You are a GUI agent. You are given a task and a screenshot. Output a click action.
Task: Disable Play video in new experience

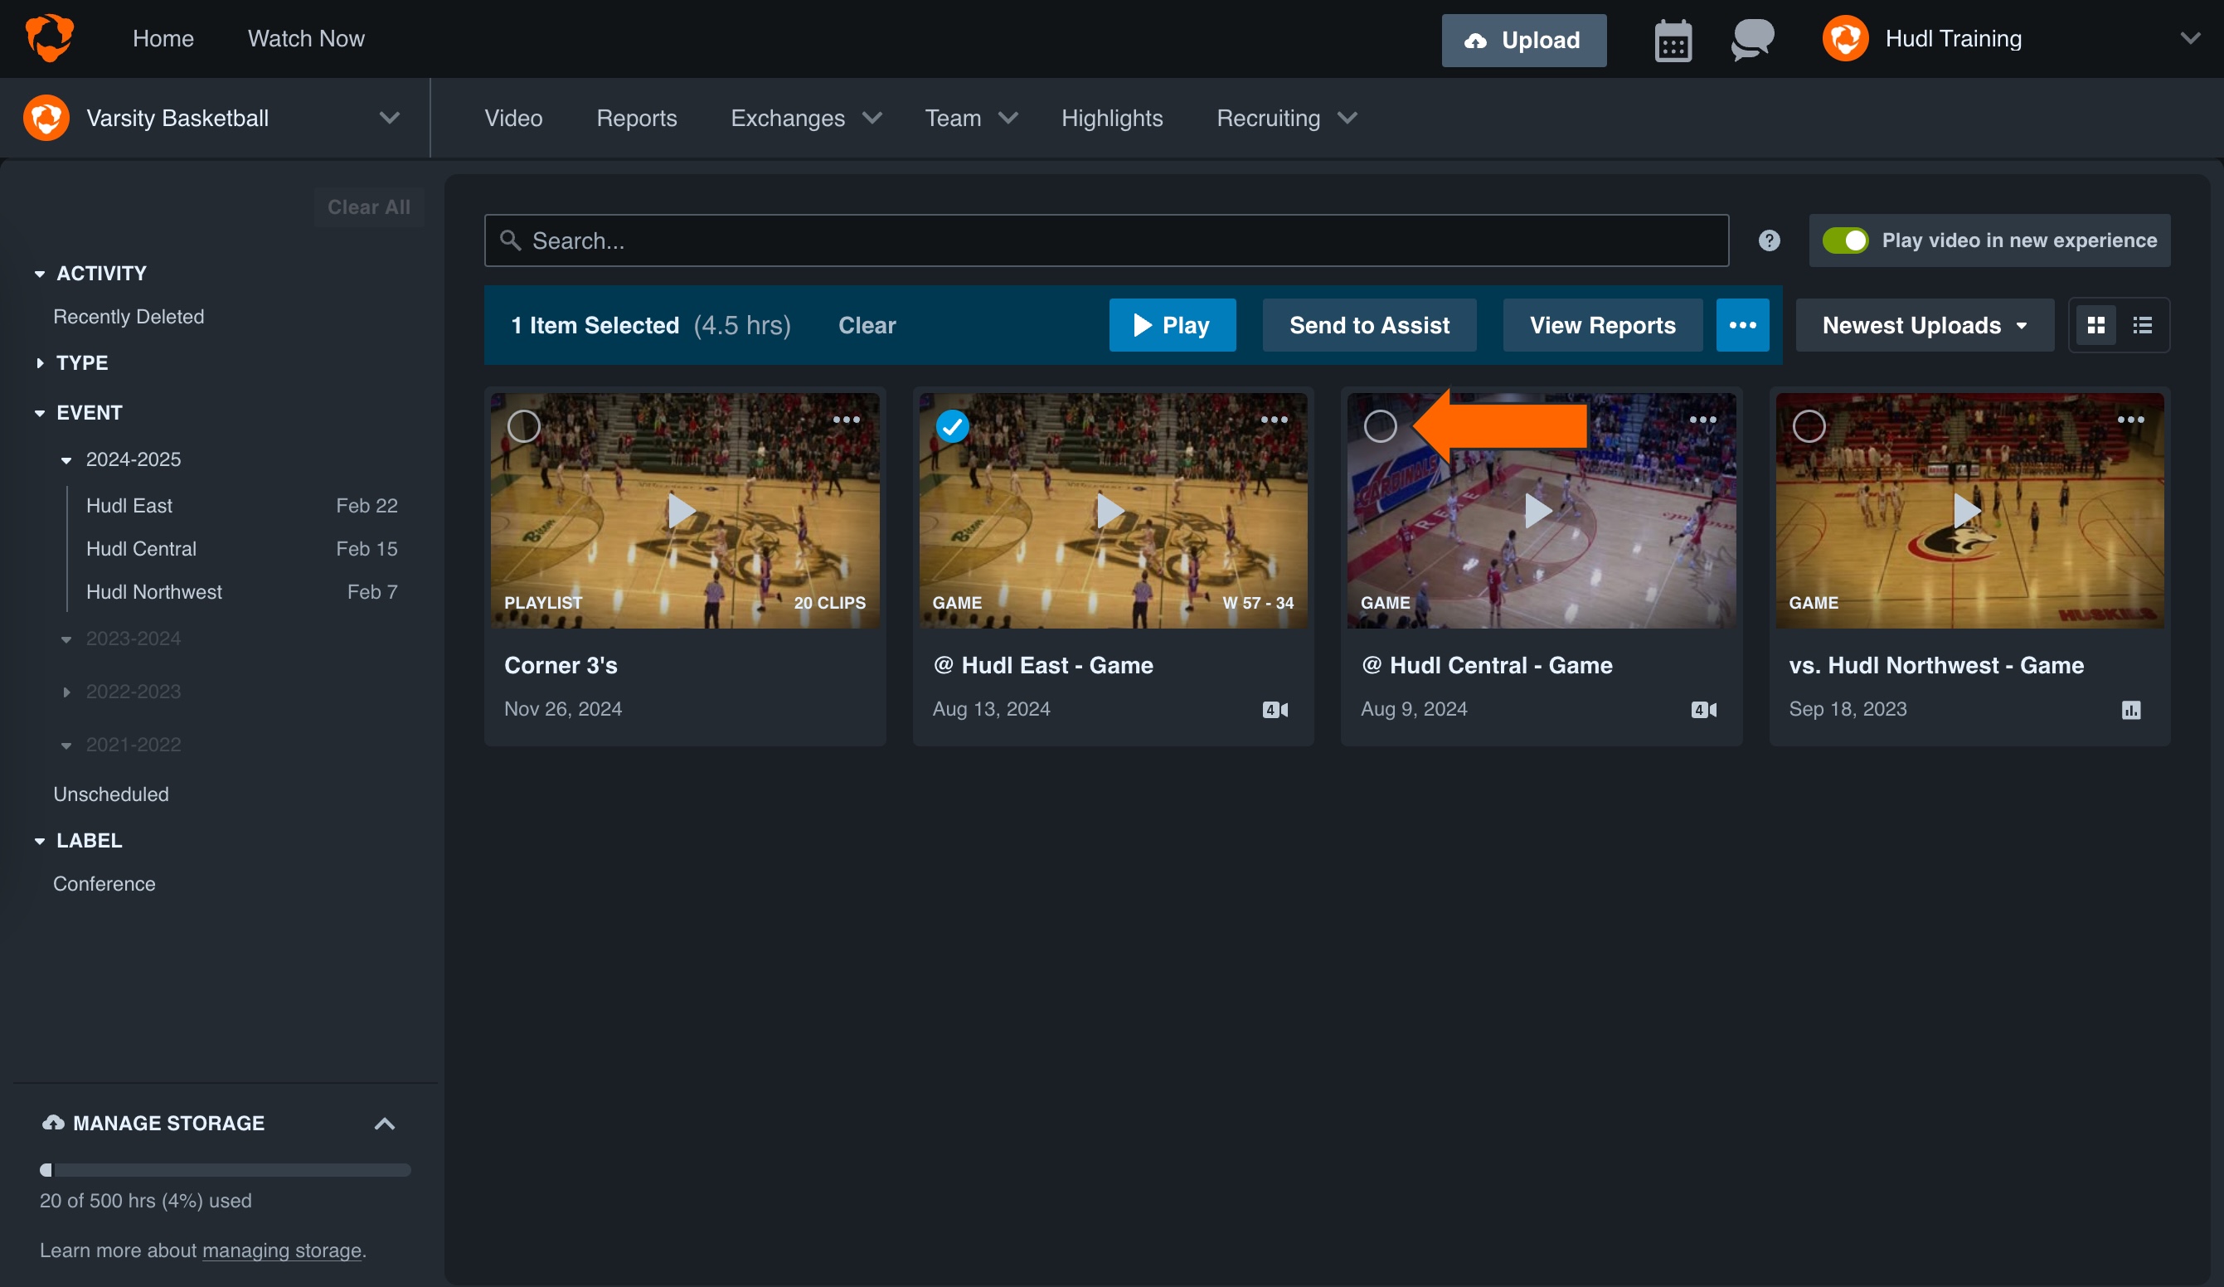tap(1846, 240)
